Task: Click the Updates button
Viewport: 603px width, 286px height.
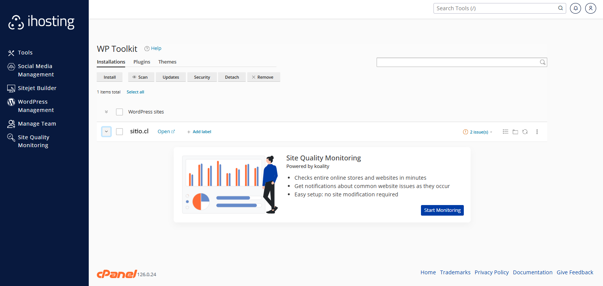Action: point(171,77)
